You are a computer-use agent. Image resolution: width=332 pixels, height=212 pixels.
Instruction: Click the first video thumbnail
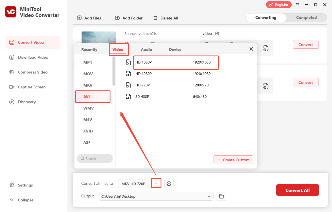99,38
